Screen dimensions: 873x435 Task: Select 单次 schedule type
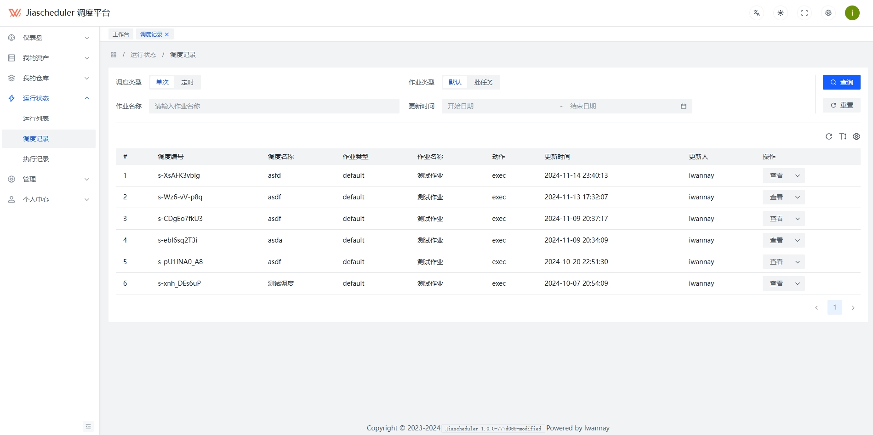click(162, 82)
